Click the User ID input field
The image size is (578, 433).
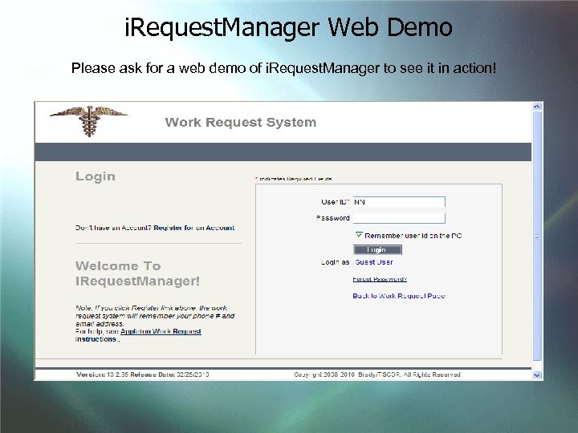[399, 202]
